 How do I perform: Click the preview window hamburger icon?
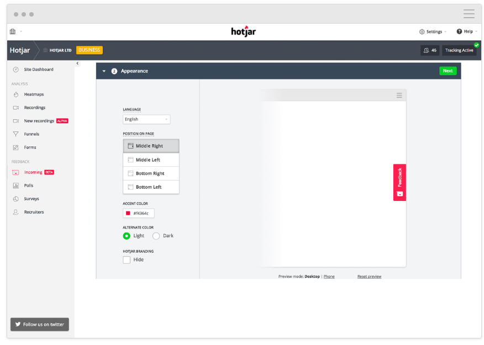[x=399, y=95]
